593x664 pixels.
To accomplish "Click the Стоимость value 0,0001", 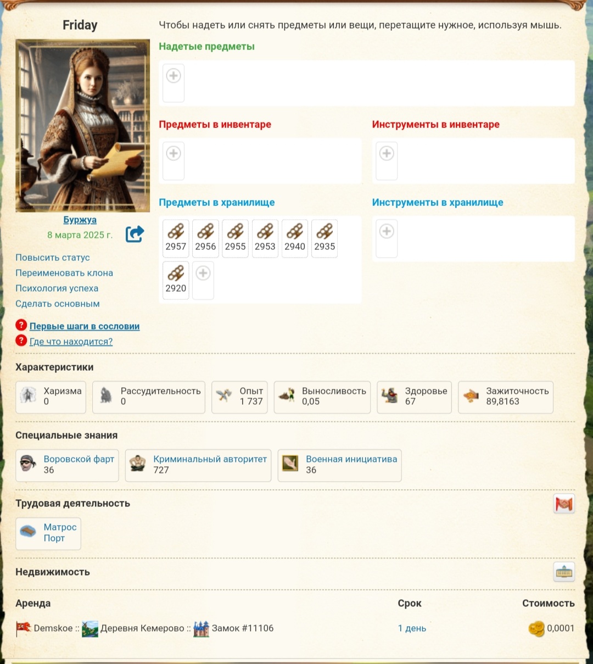I will (x=561, y=628).
